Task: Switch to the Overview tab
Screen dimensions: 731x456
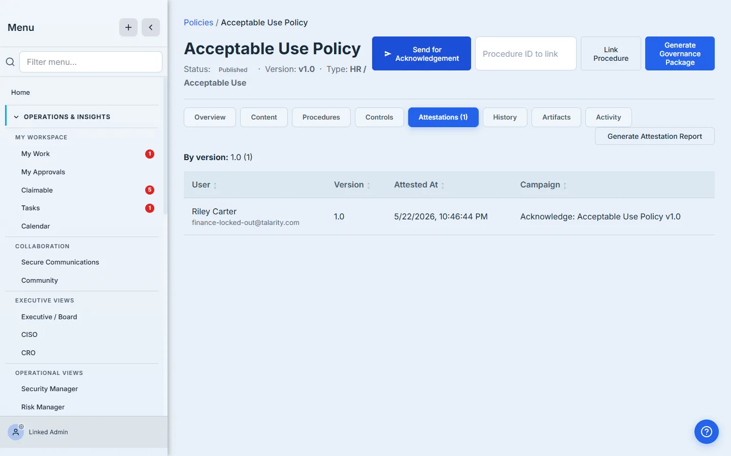Action: (210, 117)
